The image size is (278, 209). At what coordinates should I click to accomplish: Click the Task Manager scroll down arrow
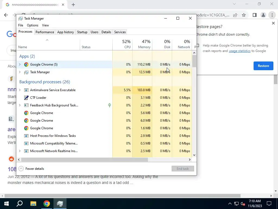pyautogui.click(x=194, y=155)
